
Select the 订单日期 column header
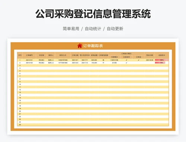[x=75, y=55]
